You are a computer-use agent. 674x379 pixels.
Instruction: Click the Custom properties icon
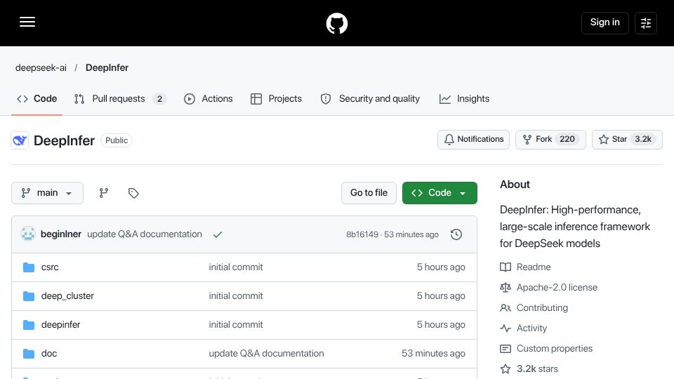click(505, 349)
